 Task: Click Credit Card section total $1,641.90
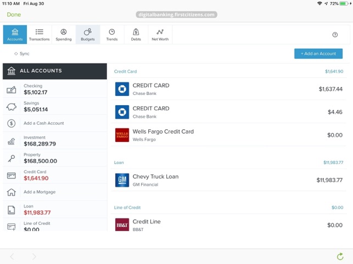(x=334, y=71)
